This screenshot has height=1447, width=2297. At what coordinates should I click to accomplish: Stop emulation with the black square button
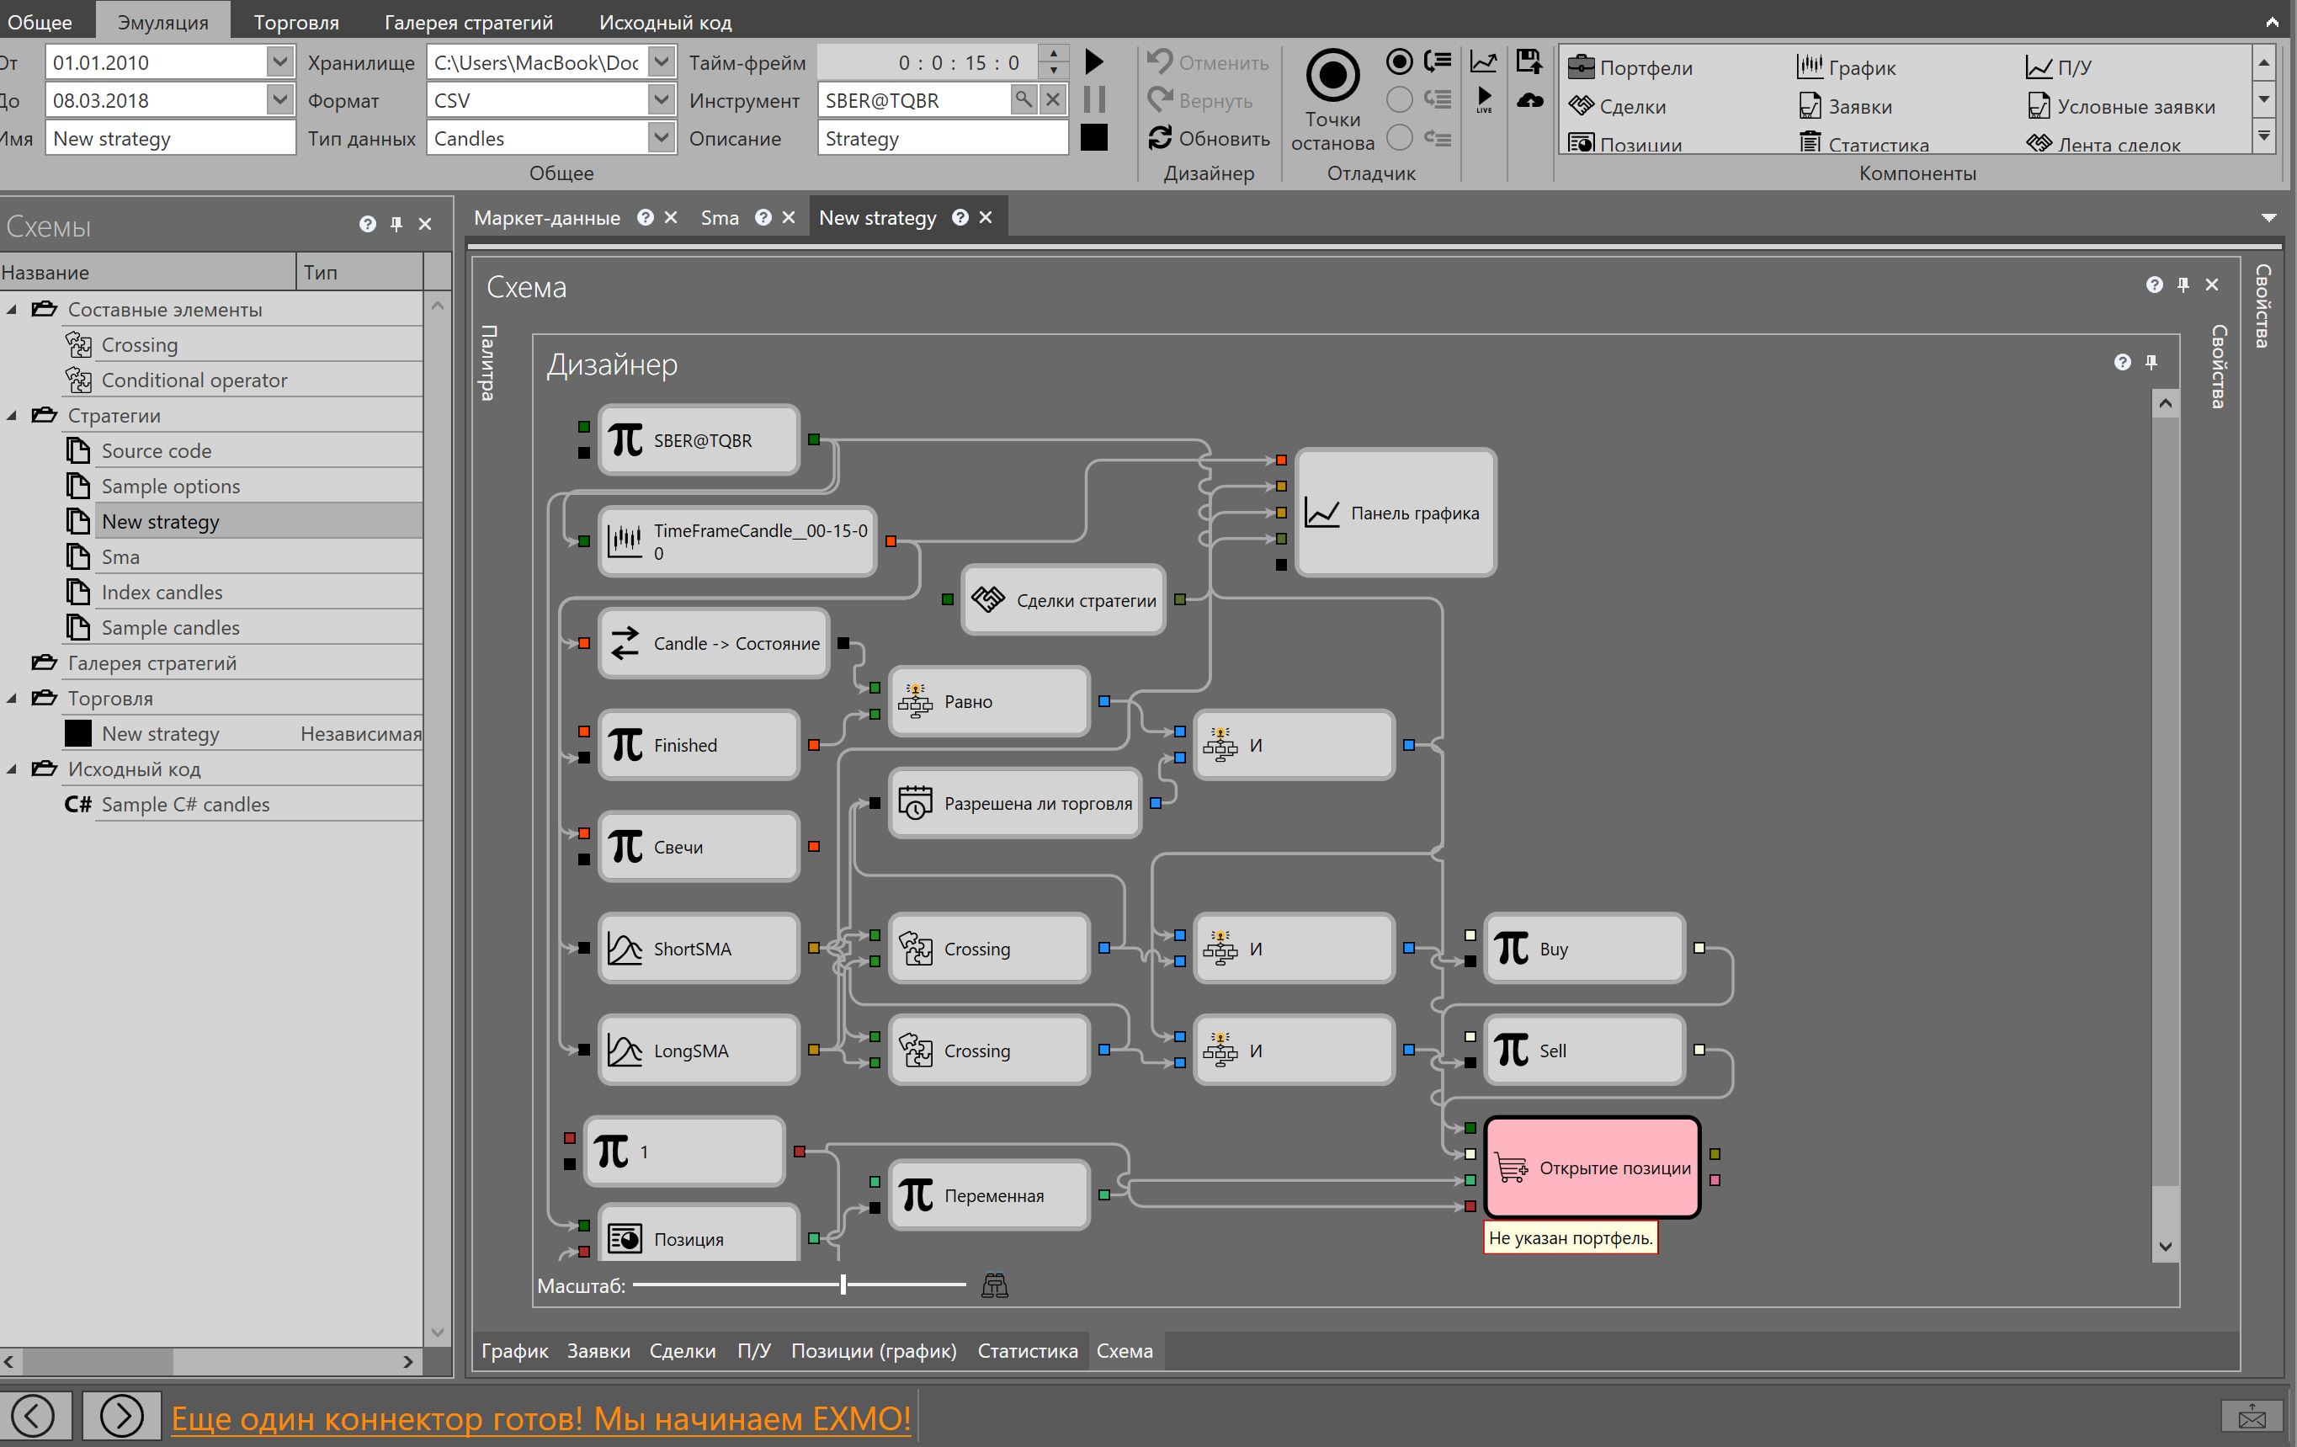coord(1094,138)
